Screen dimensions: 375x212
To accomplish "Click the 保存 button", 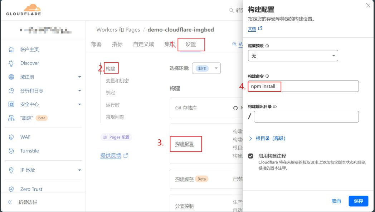I will [358, 201].
